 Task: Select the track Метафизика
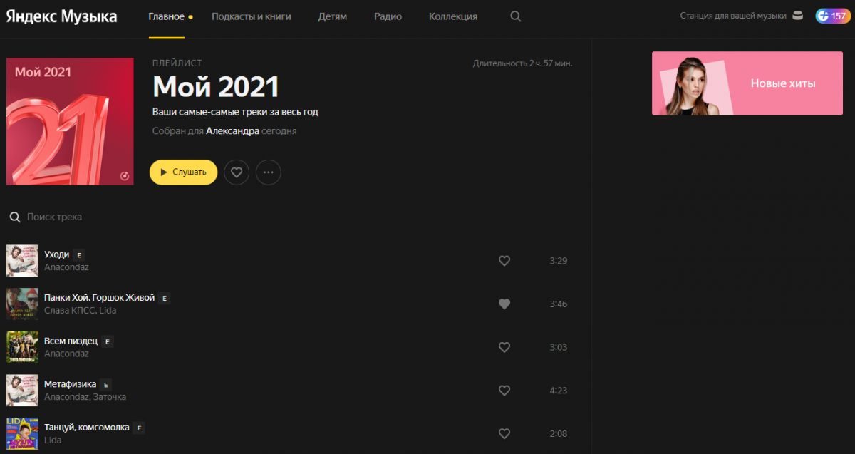click(x=70, y=384)
